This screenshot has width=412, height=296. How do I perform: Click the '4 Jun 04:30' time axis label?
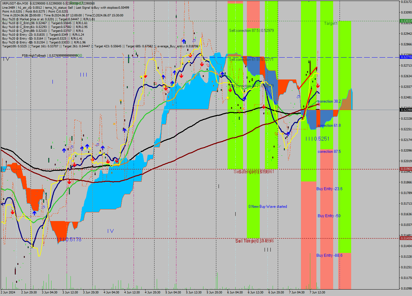[111, 292]
